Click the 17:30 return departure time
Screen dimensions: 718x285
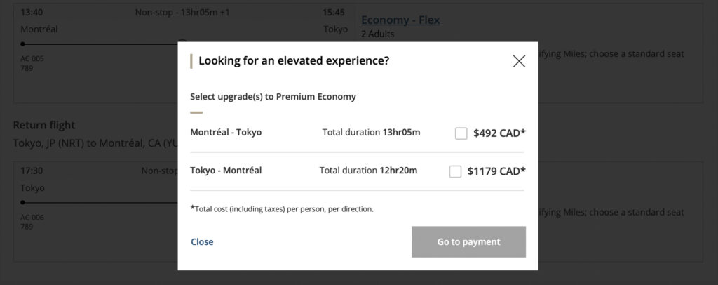pos(32,171)
